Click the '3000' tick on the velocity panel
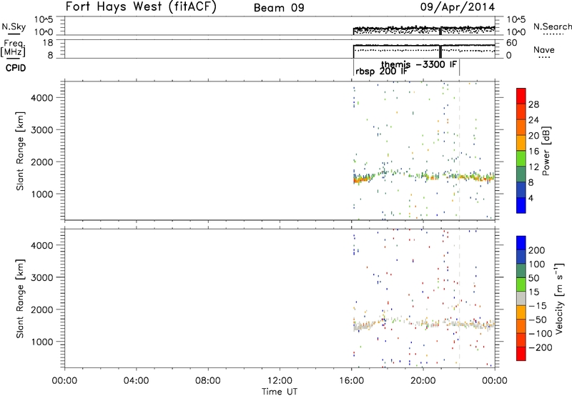 click(x=42, y=277)
